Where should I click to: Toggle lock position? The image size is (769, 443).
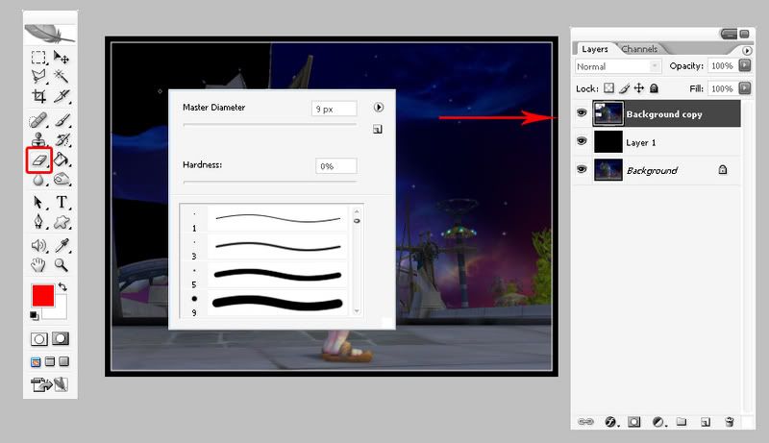pos(638,88)
